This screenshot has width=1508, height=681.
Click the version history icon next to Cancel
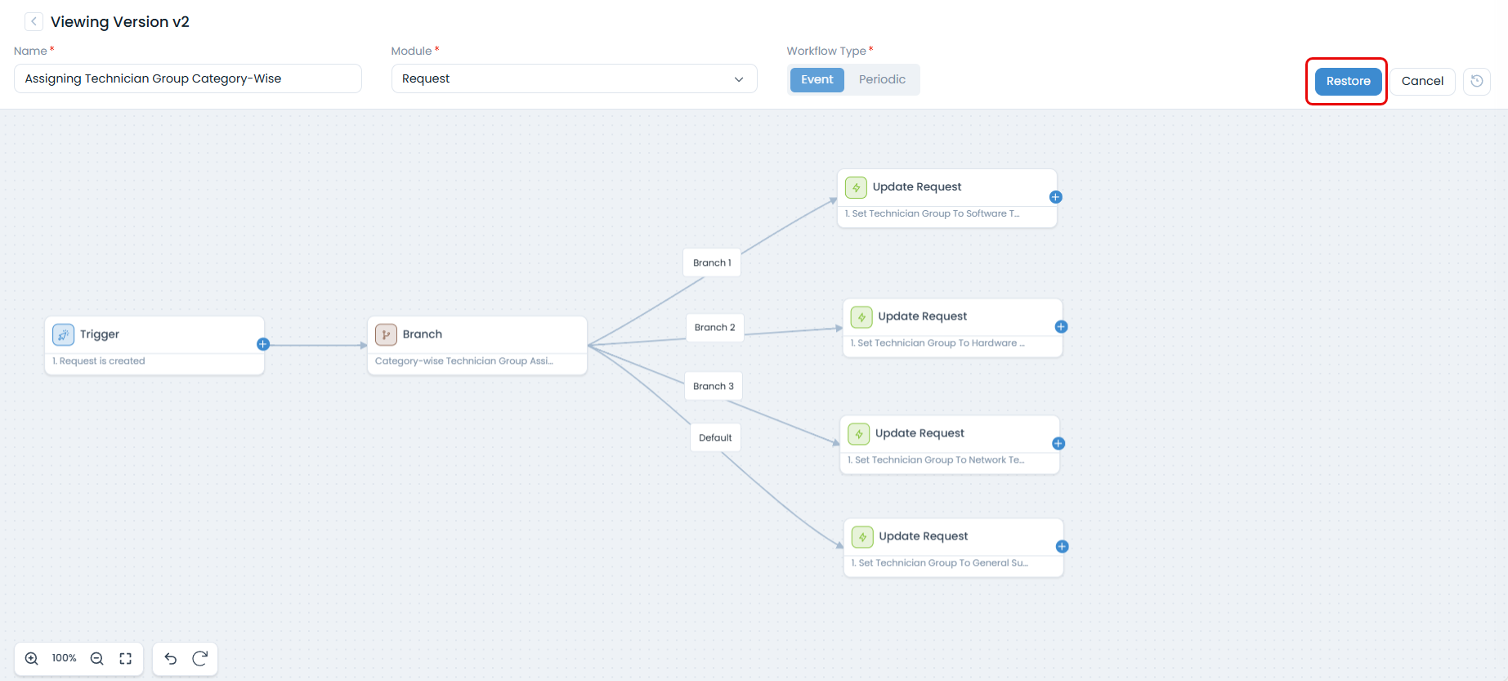[x=1476, y=81]
